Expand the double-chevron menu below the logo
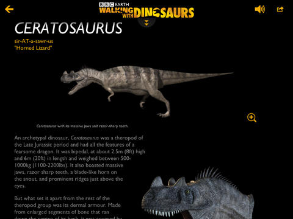Image resolution: width=293 pixels, height=219 pixels. [146, 23]
